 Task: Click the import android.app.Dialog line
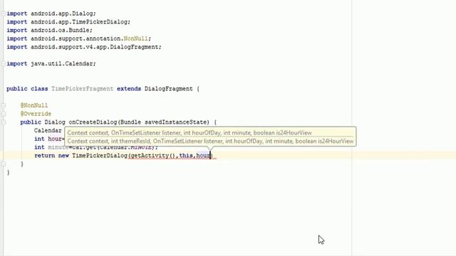pyautogui.click(x=51, y=14)
